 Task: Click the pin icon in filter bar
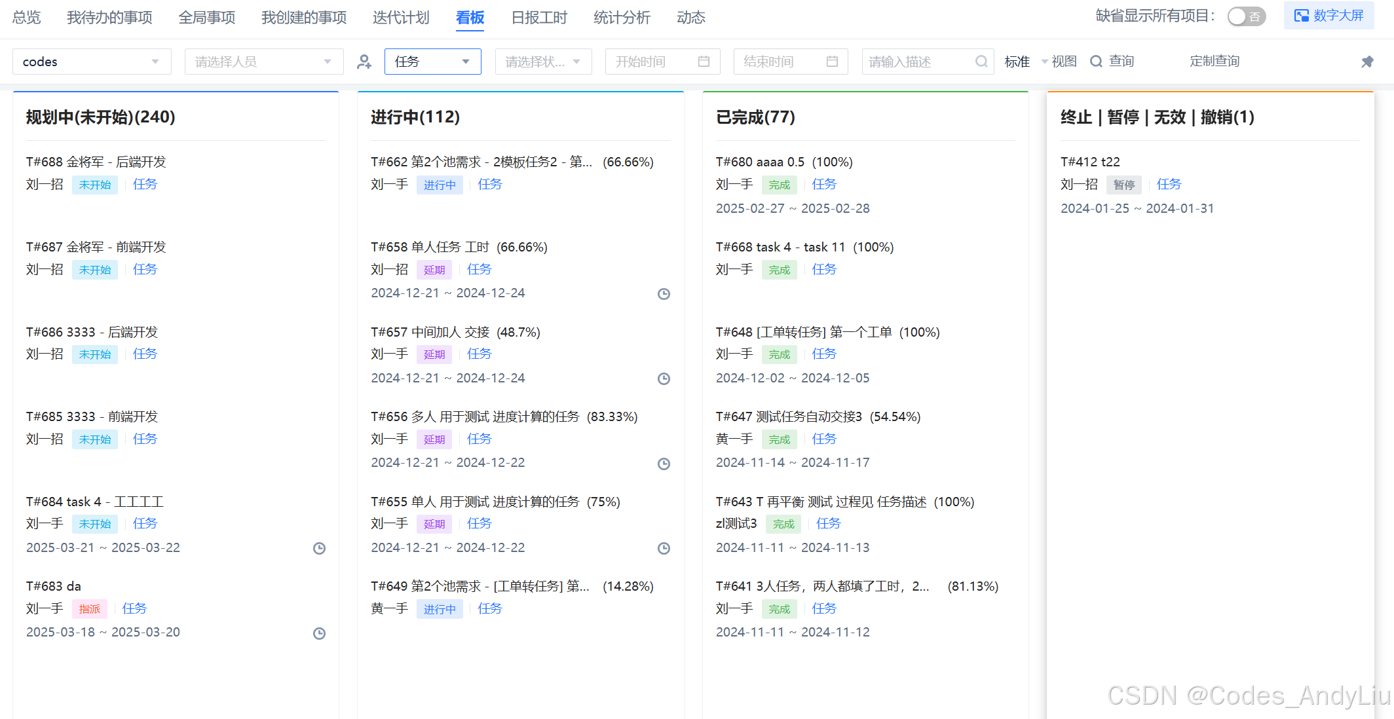tap(1367, 62)
